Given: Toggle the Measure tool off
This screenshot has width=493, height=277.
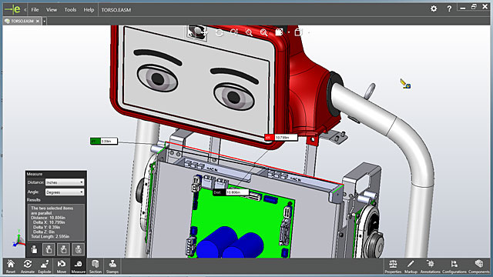Looking at the screenshot, I should (x=79, y=266).
